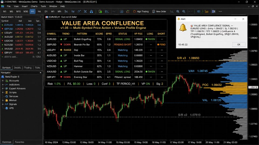Select the M5 timeframe button
This screenshot has width=259, height=145.
point(11,12)
